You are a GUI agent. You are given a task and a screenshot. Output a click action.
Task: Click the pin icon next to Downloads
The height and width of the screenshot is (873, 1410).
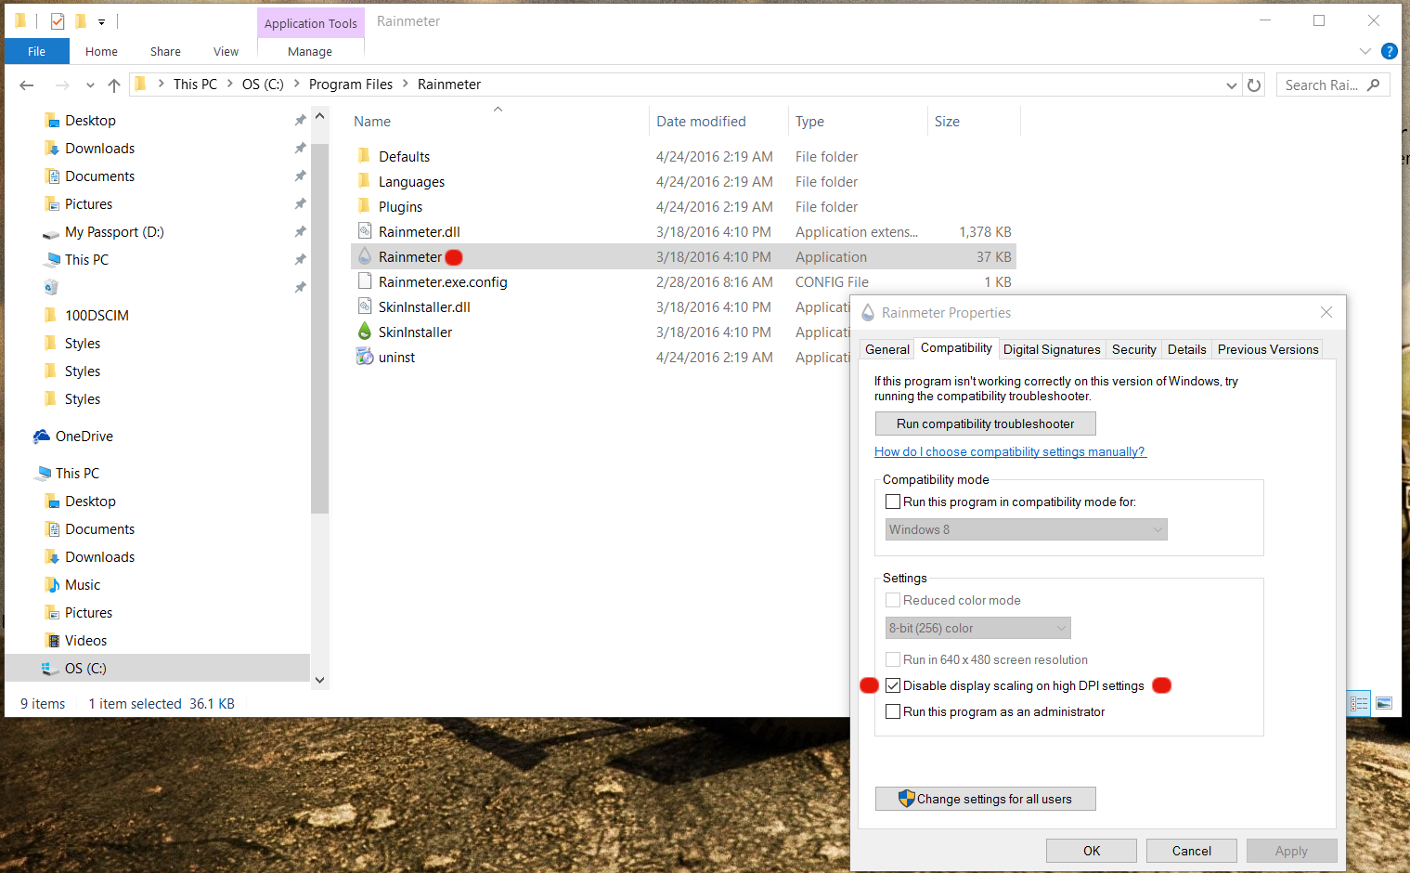300,149
